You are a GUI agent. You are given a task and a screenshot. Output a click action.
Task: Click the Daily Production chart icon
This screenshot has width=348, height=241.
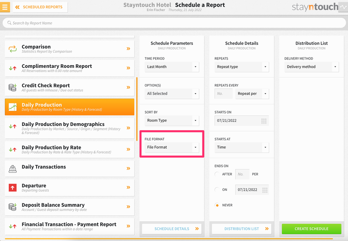point(12,107)
